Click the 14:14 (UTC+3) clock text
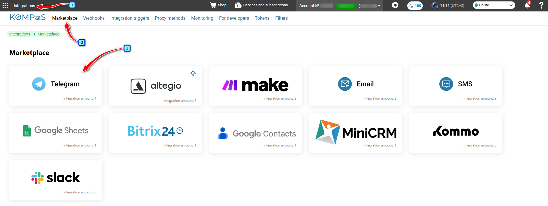Viewport: 548px width, 206px height. [452, 5]
